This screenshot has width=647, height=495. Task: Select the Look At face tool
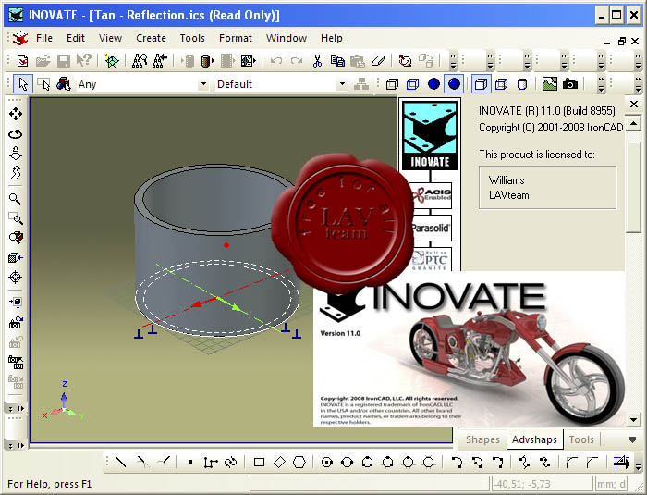pyautogui.click(x=16, y=238)
